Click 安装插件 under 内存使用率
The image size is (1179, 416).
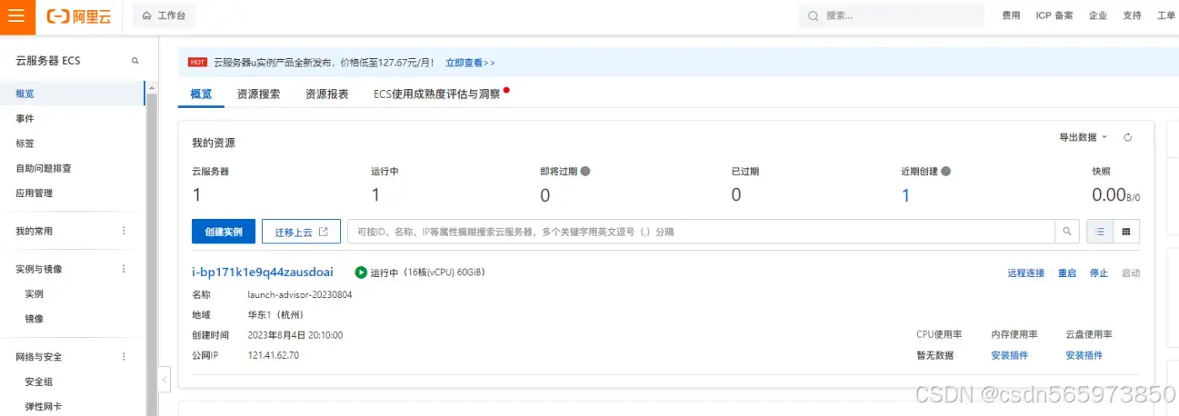click(x=1010, y=355)
